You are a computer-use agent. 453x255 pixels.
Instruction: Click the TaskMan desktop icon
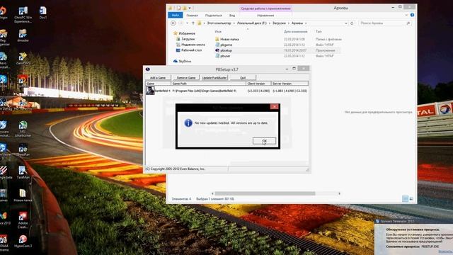(23, 173)
